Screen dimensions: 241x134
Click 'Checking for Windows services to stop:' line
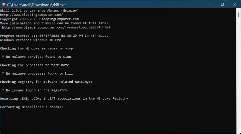coord(37,48)
